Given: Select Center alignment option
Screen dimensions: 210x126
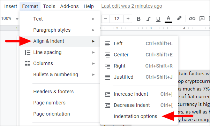Looking at the screenshot, I should [139, 55].
